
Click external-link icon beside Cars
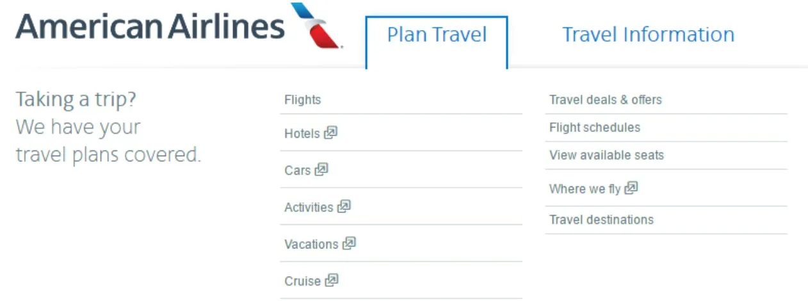point(321,170)
